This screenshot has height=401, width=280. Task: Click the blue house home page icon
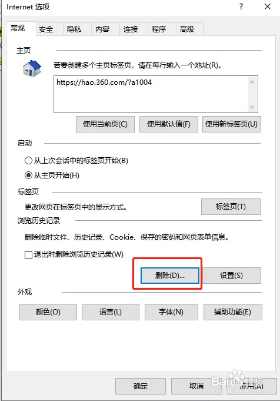point(32,68)
